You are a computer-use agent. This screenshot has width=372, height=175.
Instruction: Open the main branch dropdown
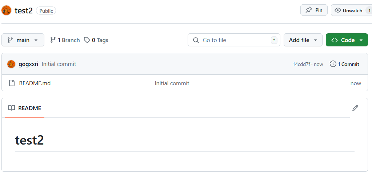click(23, 40)
